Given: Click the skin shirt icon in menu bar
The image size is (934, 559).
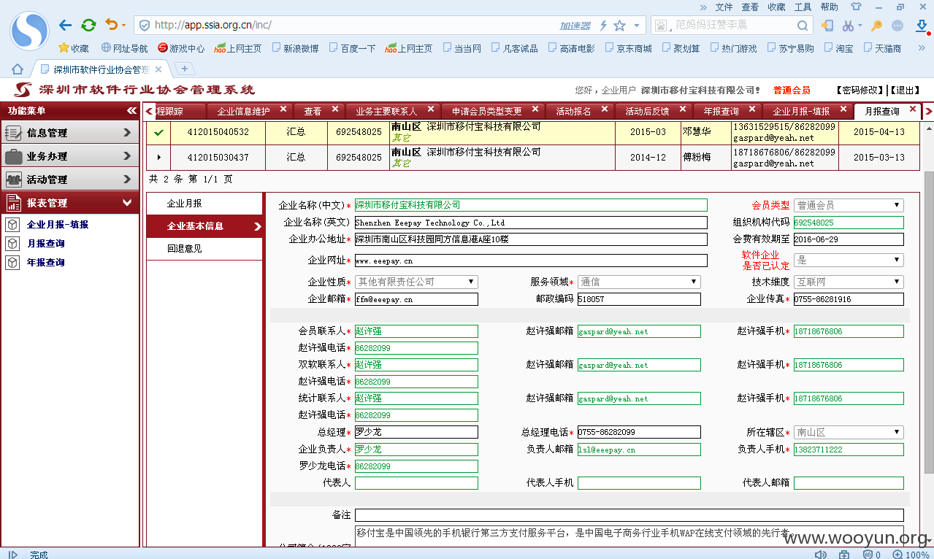Looking at the screenshot, I should [x=856, y=7].
